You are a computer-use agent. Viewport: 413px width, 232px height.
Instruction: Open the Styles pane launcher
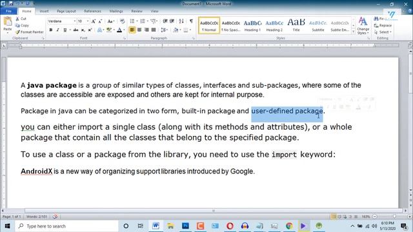pyautogui.click(x=368, y=39)
